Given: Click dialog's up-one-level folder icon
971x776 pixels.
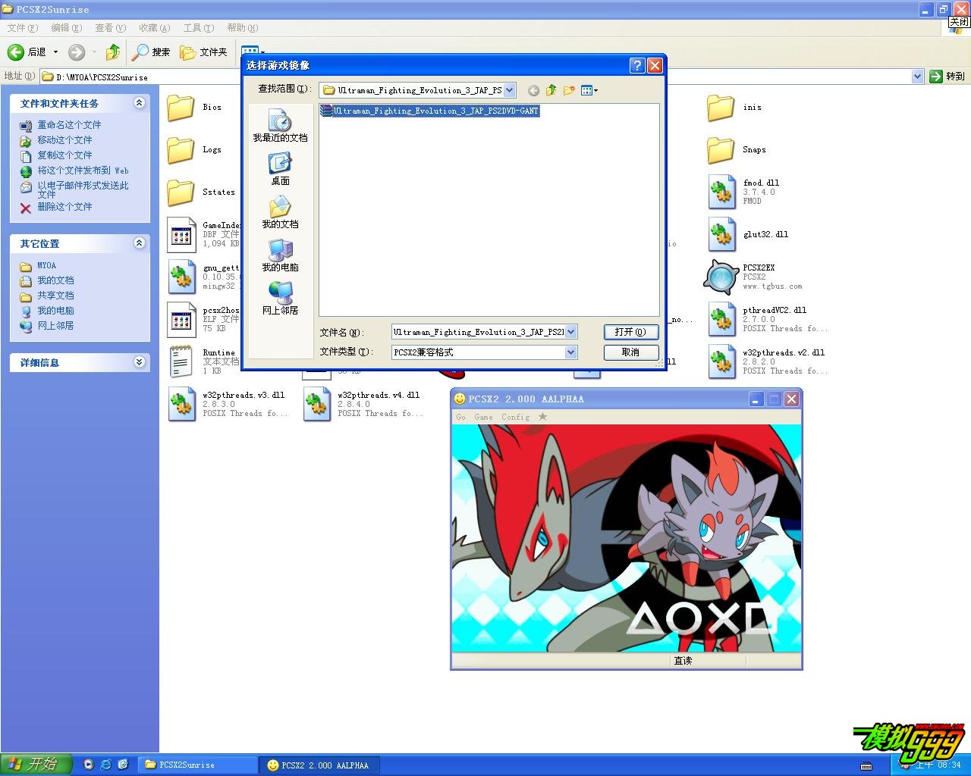Looking at the screenshot, I should [x=551, y=90].
